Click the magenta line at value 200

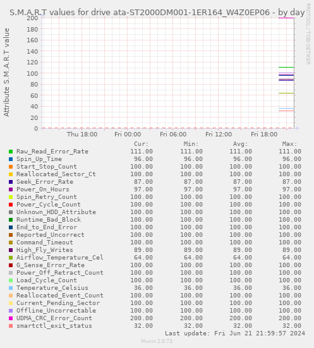[x=286, y=18]
